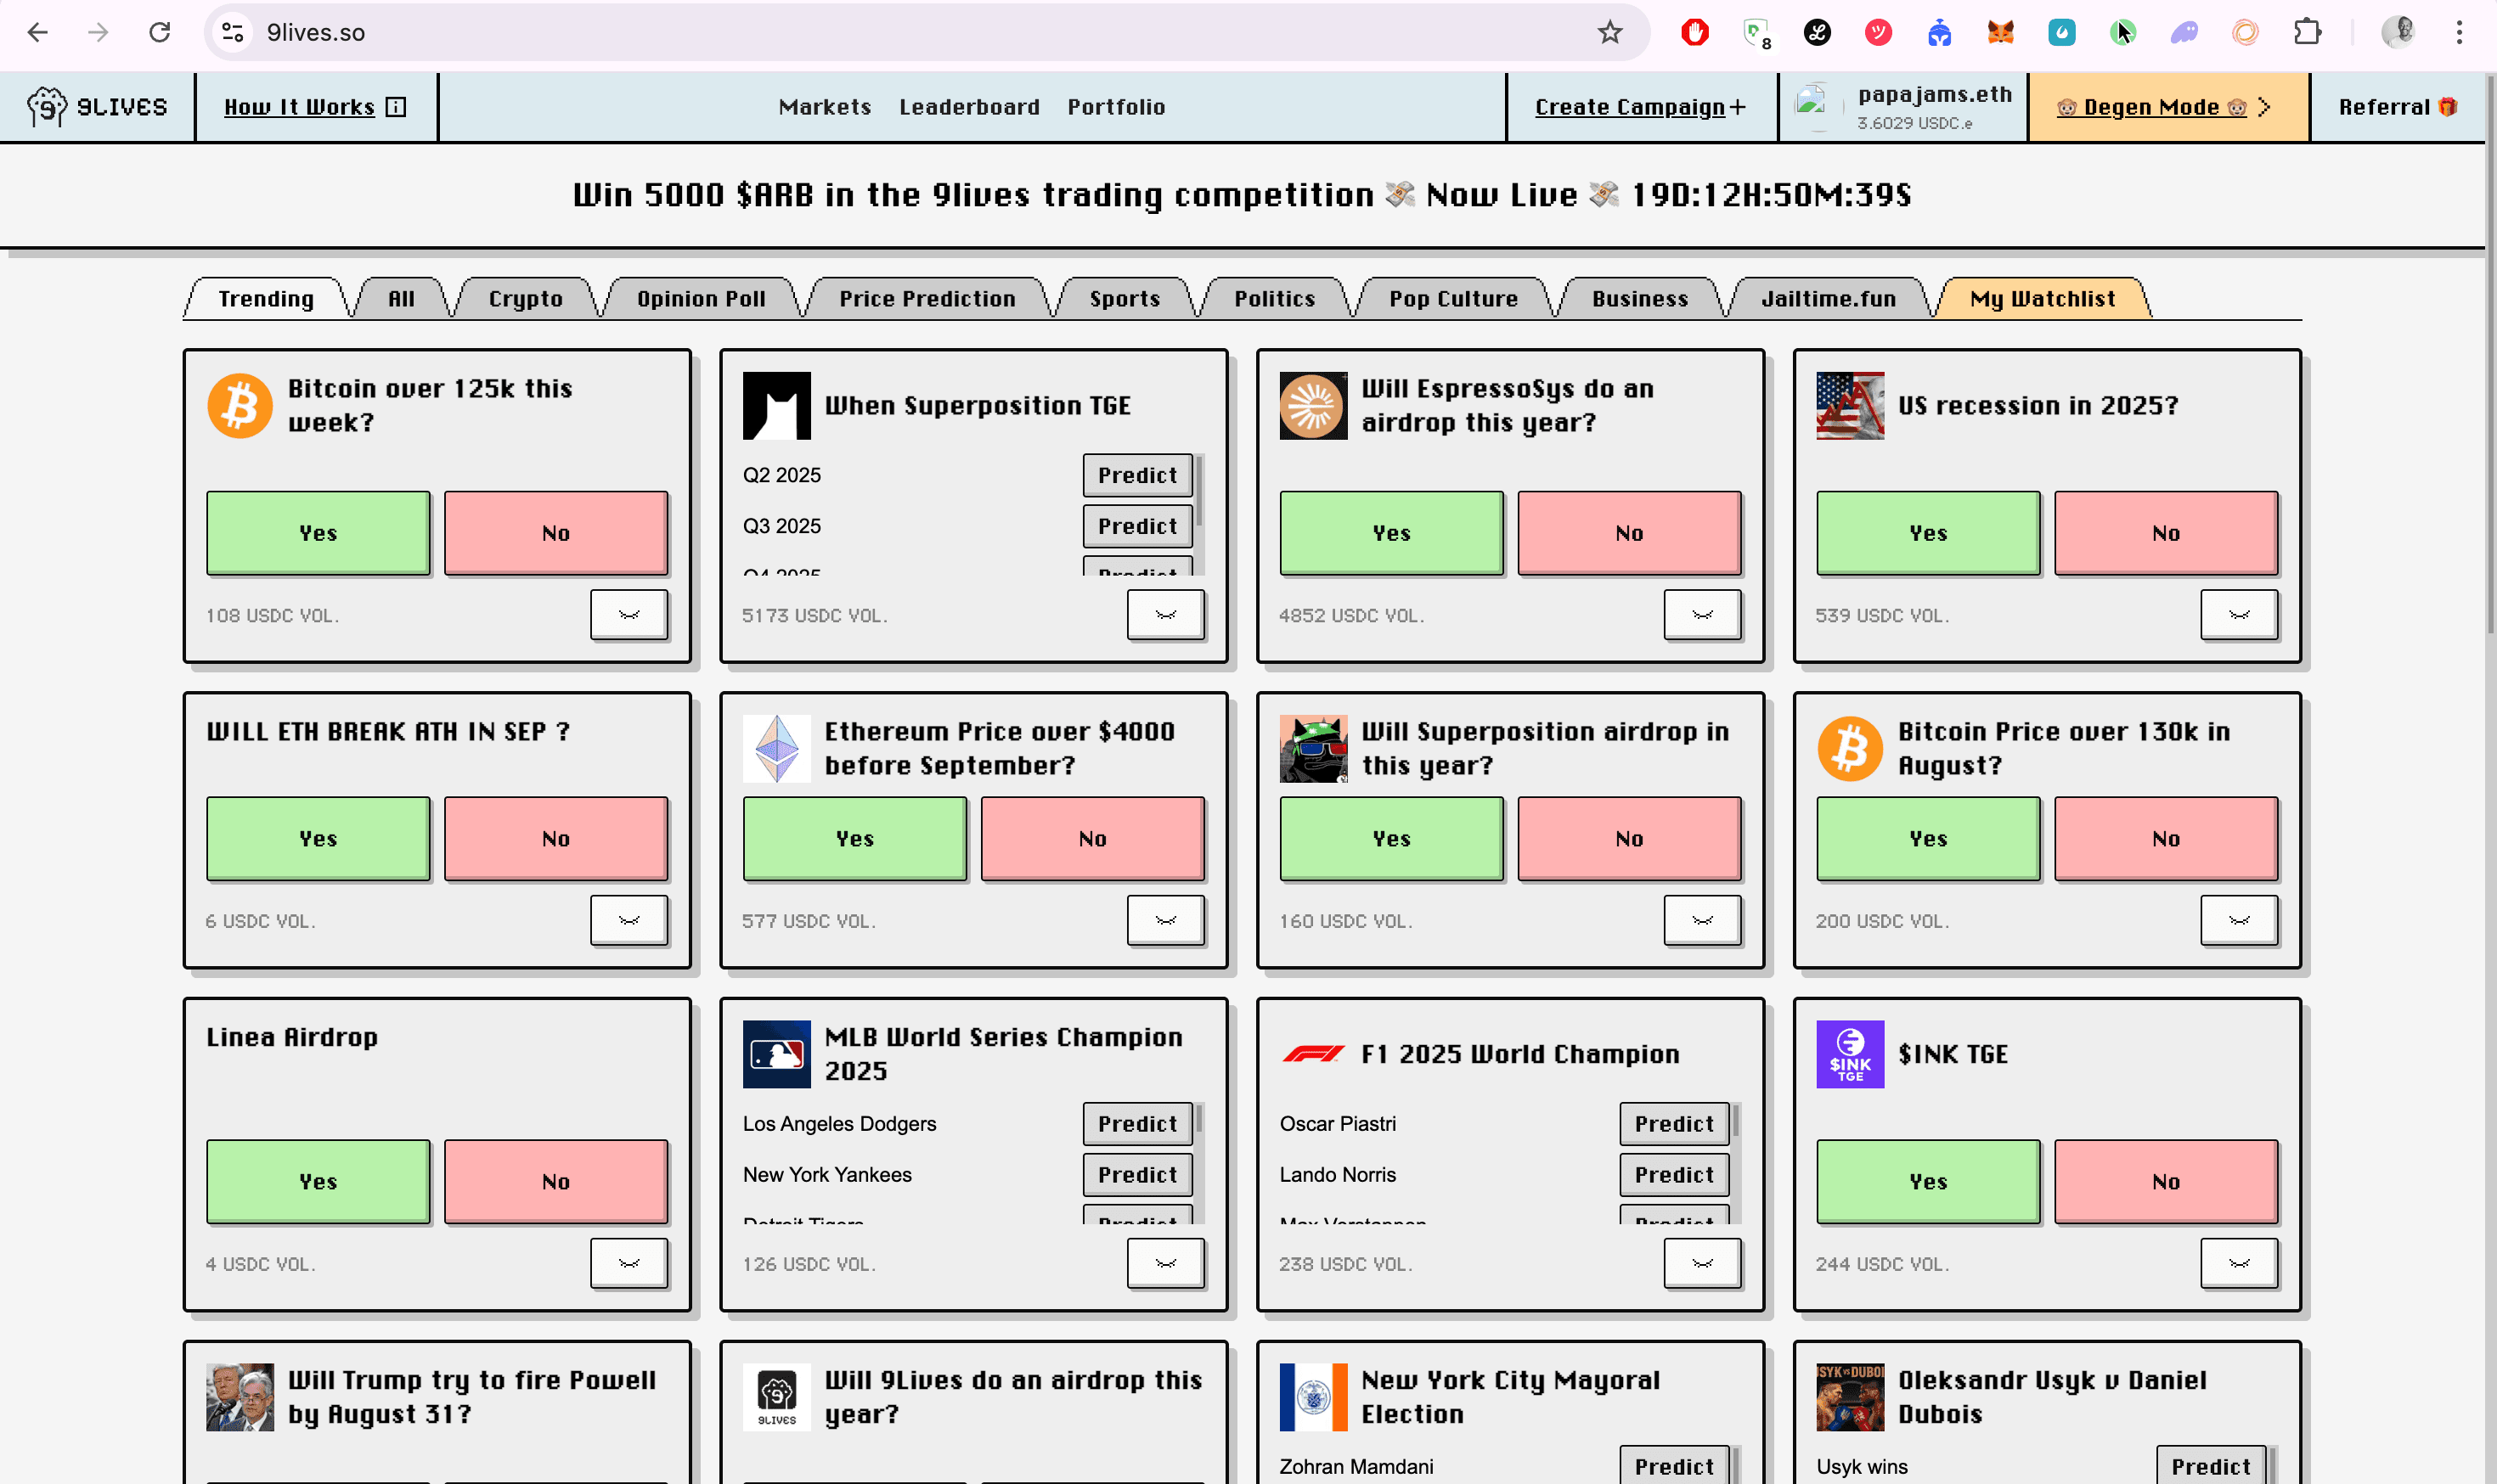
Task: Predict New York Yankees for World Series
Action: (x=1136, y=1174)
